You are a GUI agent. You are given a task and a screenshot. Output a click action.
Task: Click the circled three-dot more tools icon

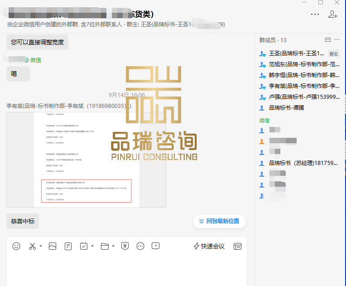tap(140, 246)
